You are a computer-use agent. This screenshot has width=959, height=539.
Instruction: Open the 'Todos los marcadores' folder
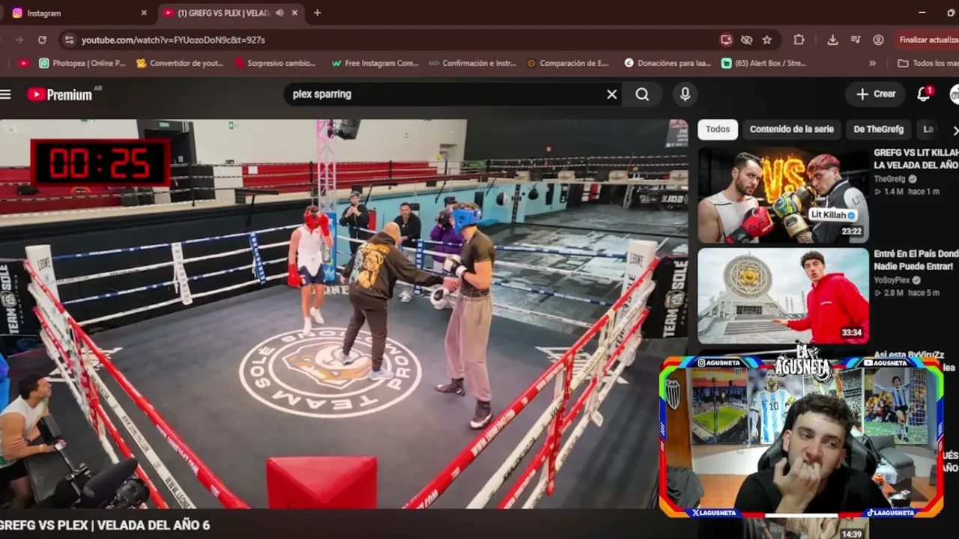tap(928, 64)
